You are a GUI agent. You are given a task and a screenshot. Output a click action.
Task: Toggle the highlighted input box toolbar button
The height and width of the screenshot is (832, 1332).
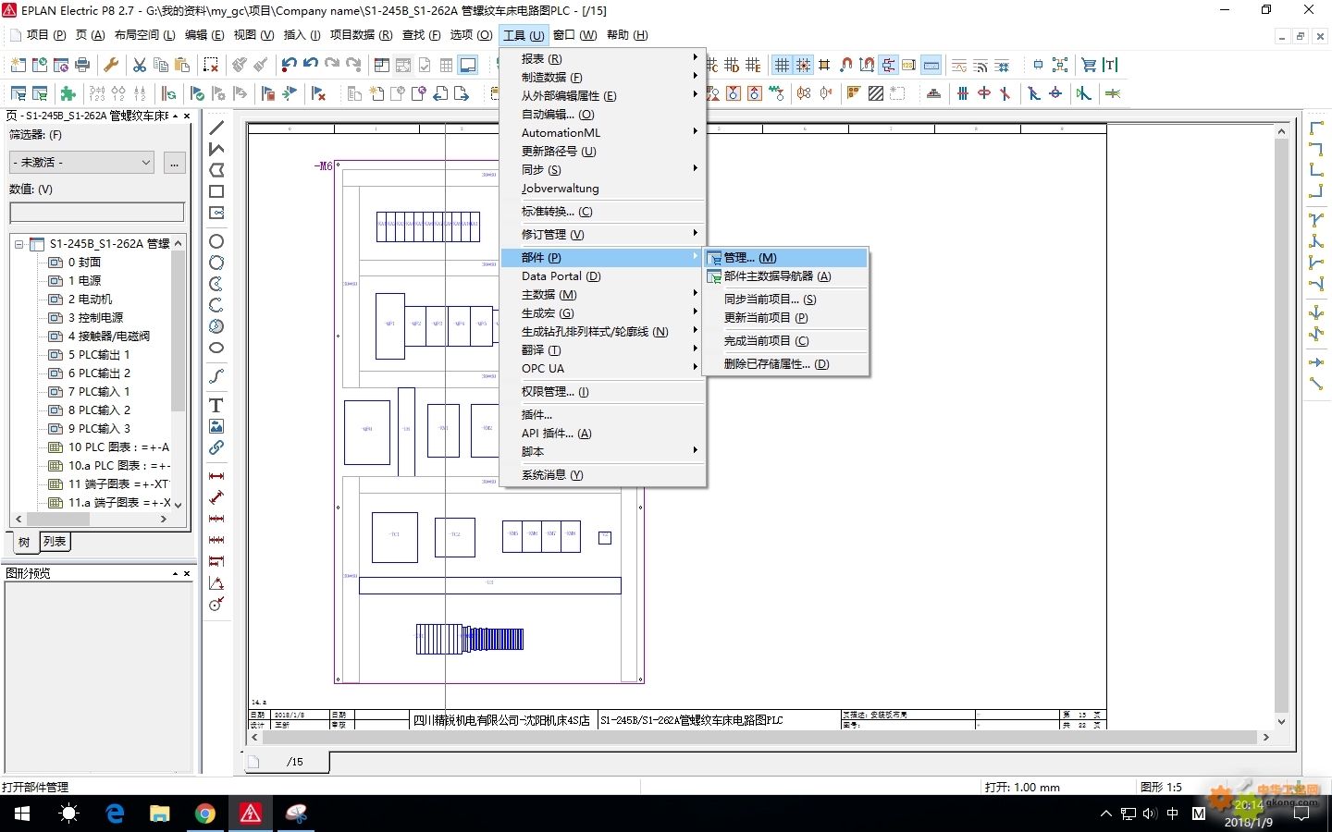(x=931, y=65)
